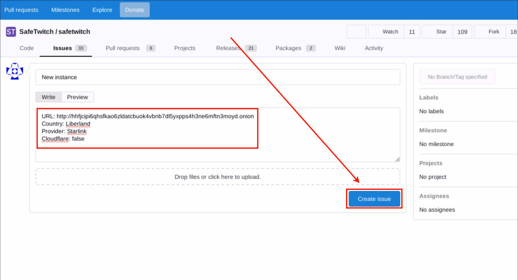518x280 pixels.
Task: Open the blue user avatar icon
Action: [x=14, y=71]
